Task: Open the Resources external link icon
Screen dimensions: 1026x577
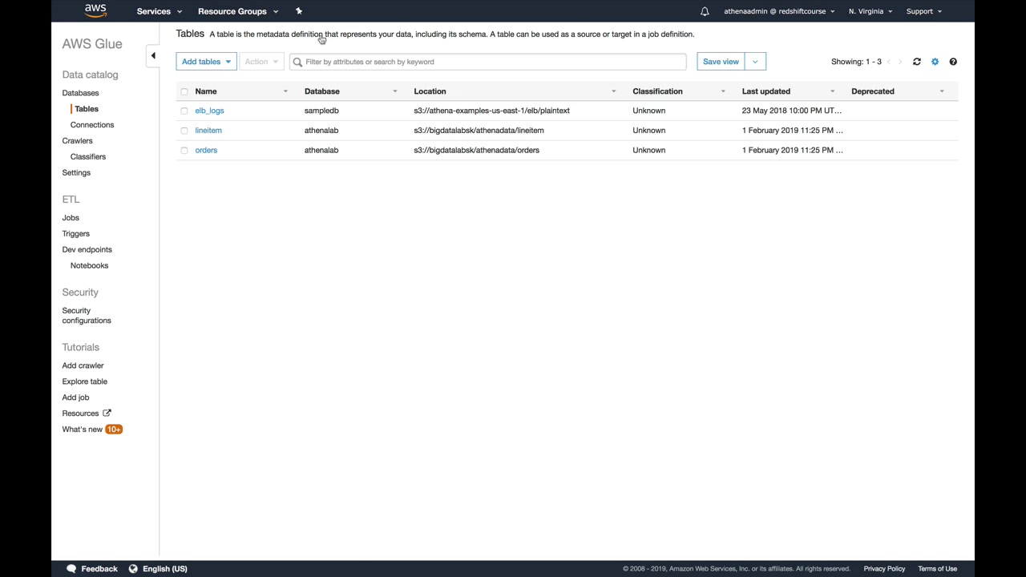Action: 107,413
